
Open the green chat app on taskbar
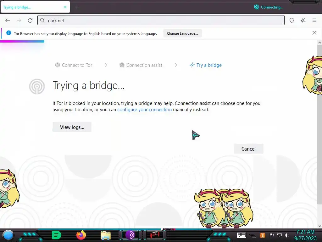tap(56, 235)
